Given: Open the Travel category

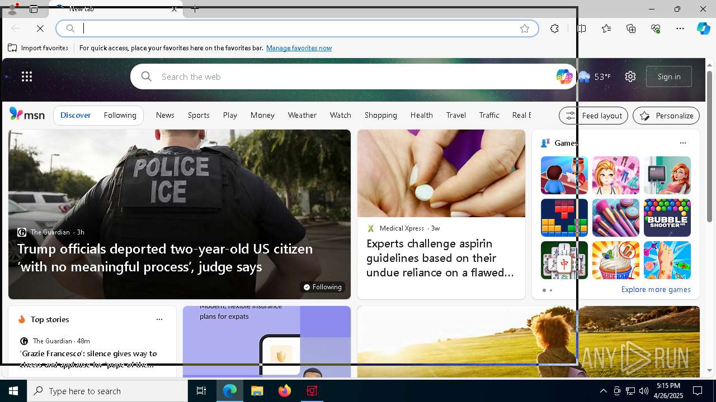Looking at the screenshot, I should click(456, 115).
